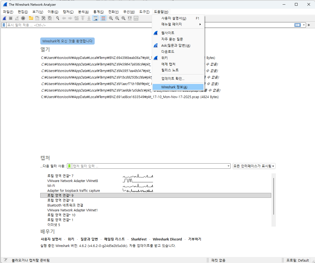
Task: Open a capture file using the folder icon
Action: [31, 18]
